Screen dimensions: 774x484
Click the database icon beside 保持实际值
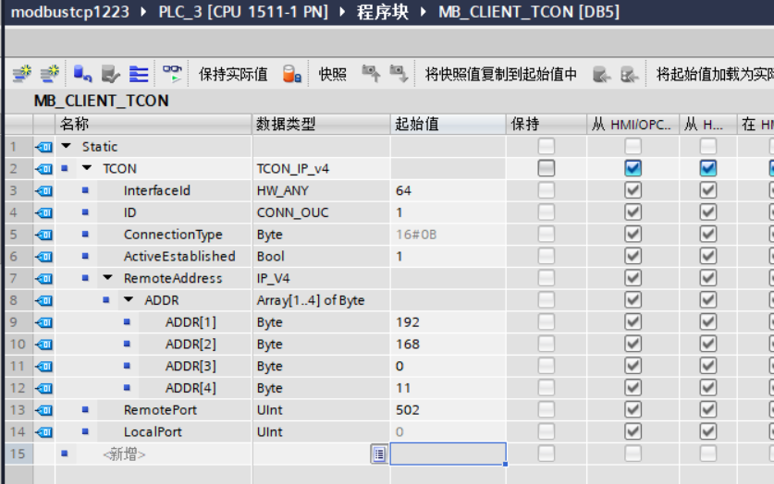coord(291,74)
